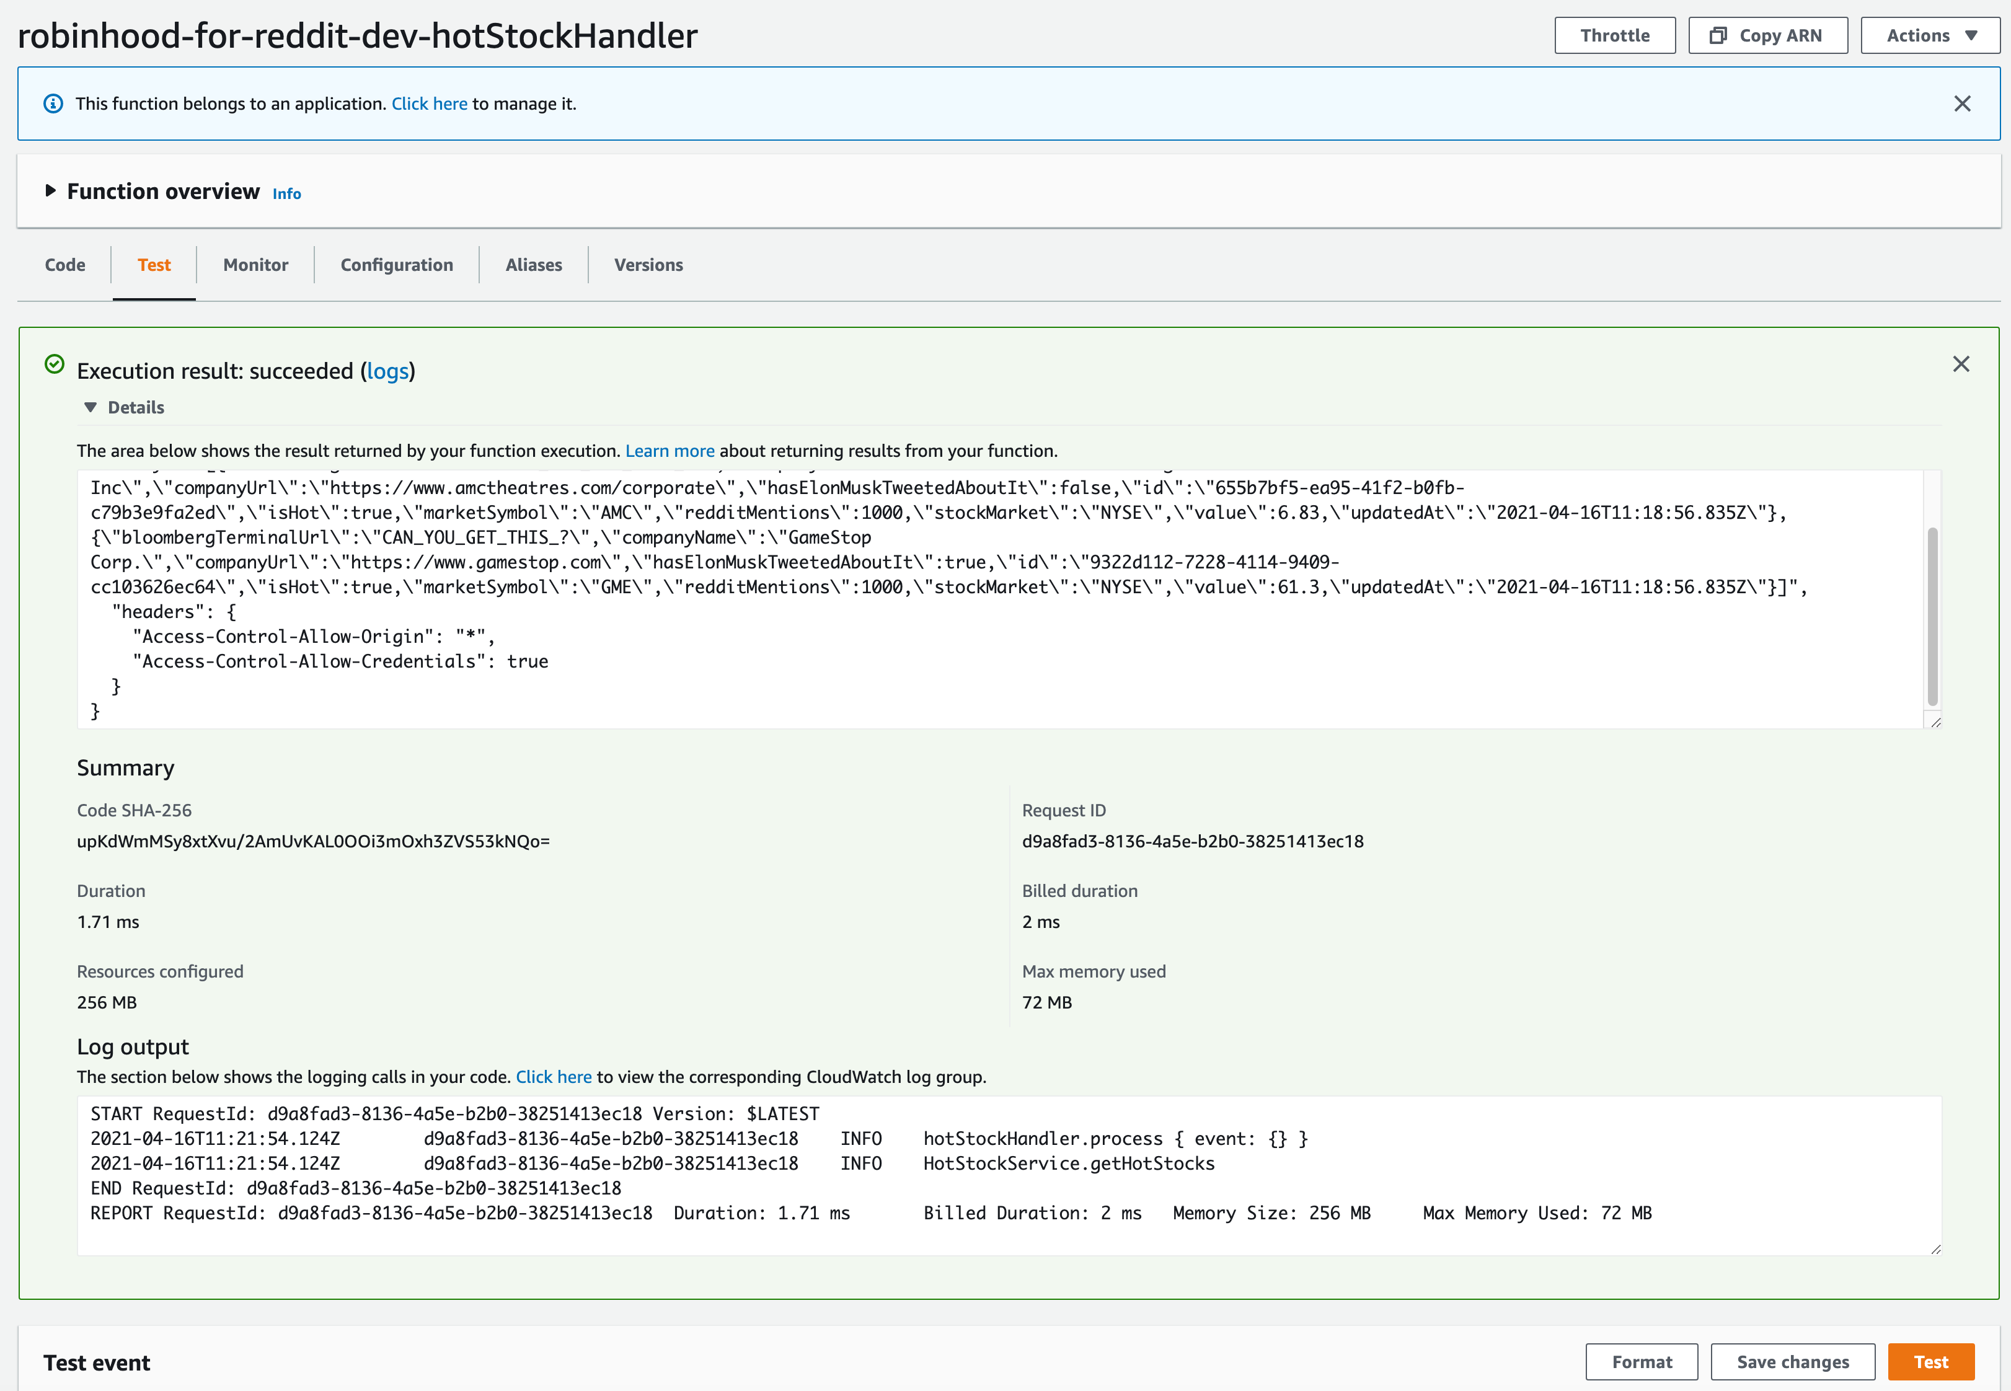This screenshot has height=1391, width=2011.
Task: Click the blue info circle icon
Action: 53,104
